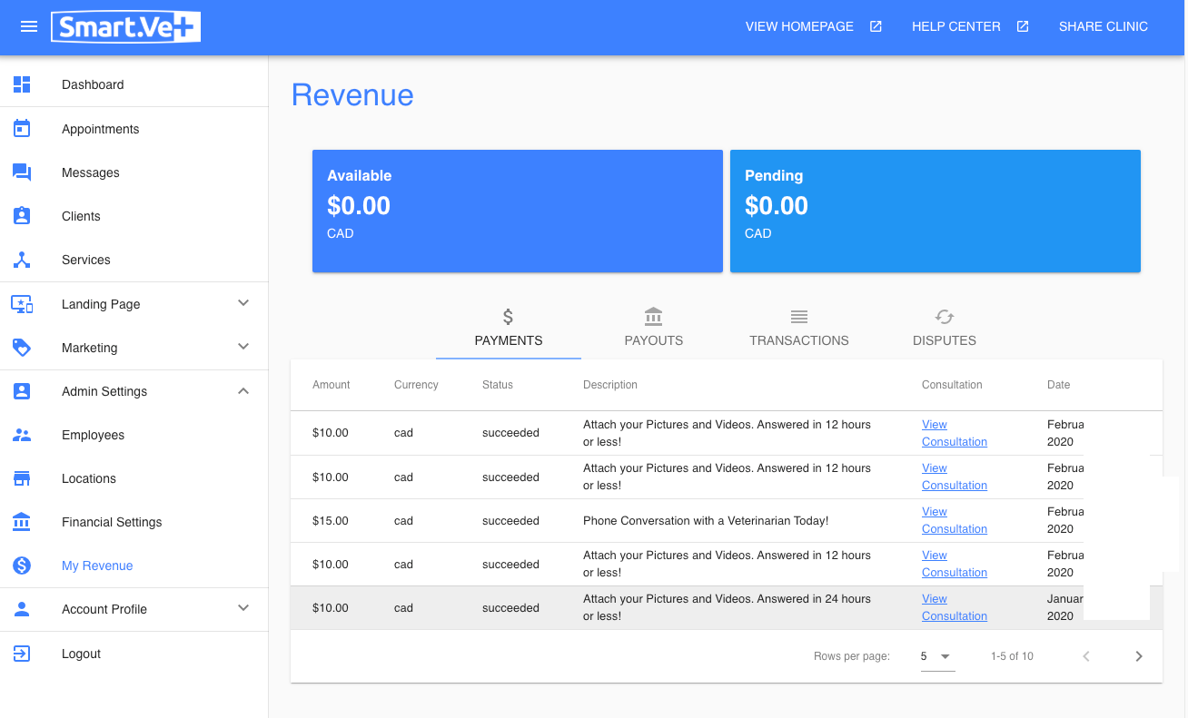This screenshot has height=718, width=1188.
Task: Click the Description column header
Action: (610, 385)
